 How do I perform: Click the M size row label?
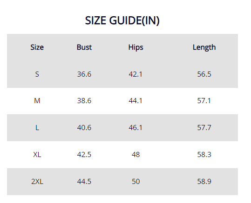pyautogui.click(x=37, y=101)
